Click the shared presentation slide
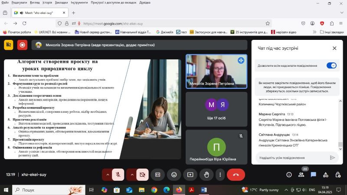The image size is (347, 195). click(x=92, y=109)
